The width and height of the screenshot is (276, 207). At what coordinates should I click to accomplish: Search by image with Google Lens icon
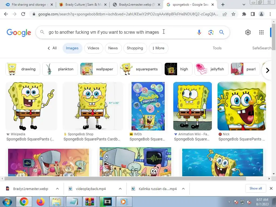pyautogui.click(x=211, y=32)
